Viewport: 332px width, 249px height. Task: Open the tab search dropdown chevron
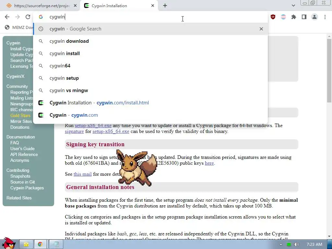(x=293, y=6)
